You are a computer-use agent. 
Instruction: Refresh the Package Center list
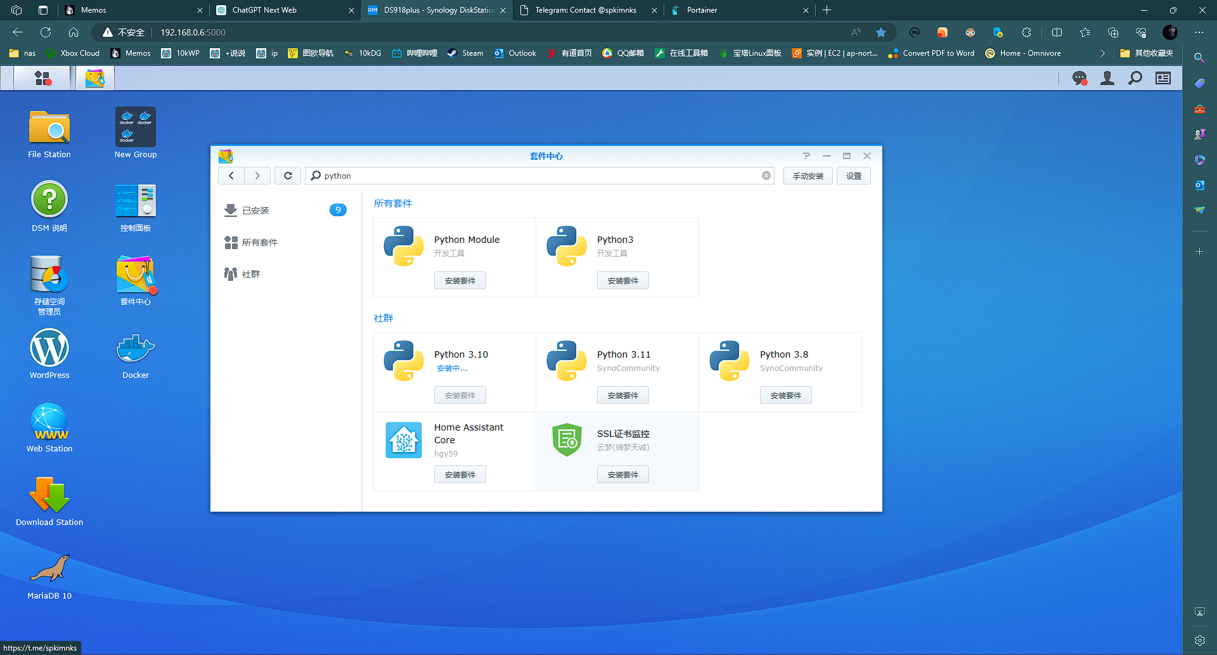click(288, 176)
